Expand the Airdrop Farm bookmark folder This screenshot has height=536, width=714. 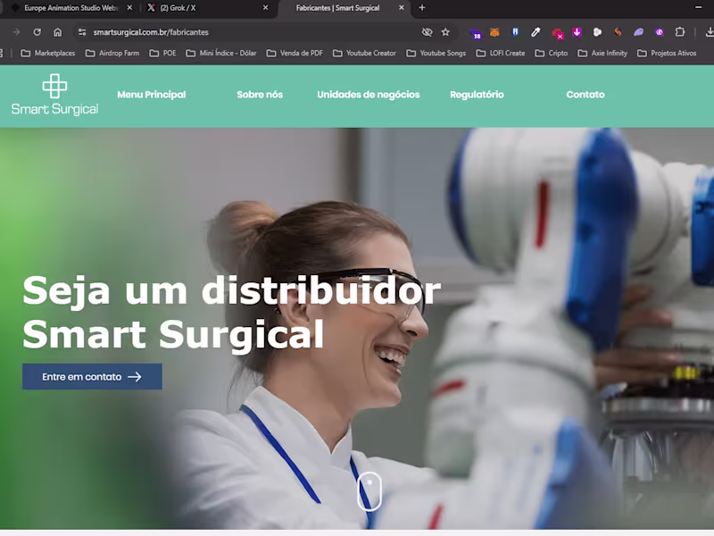[112, 54]
